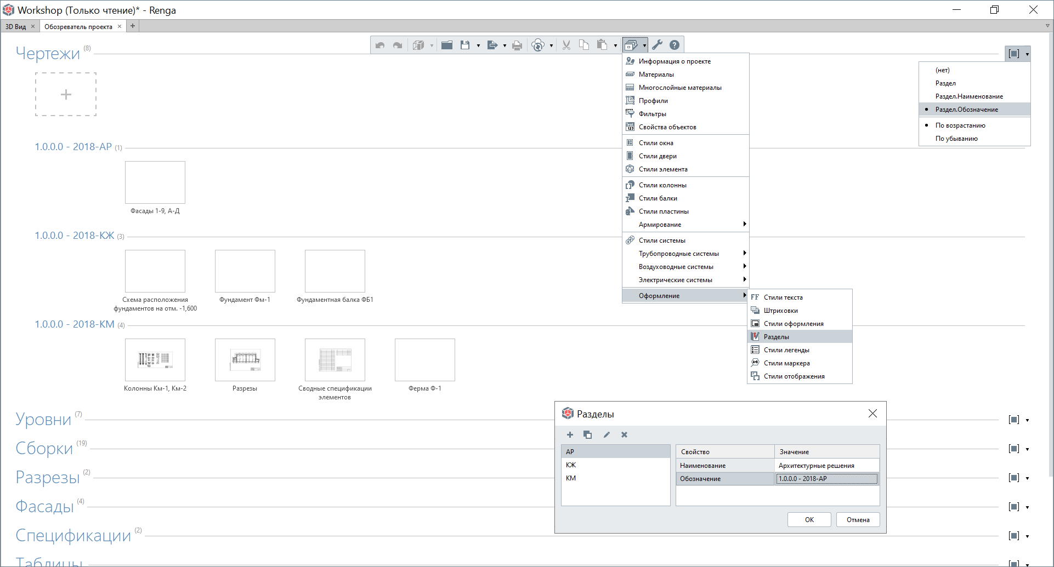Click the add new drawing placeholder

coord(66,94)
